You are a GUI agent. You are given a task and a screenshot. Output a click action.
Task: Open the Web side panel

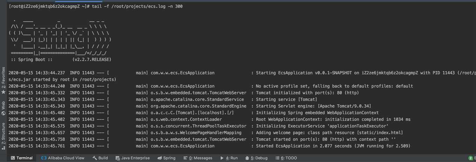coord(4,108)
